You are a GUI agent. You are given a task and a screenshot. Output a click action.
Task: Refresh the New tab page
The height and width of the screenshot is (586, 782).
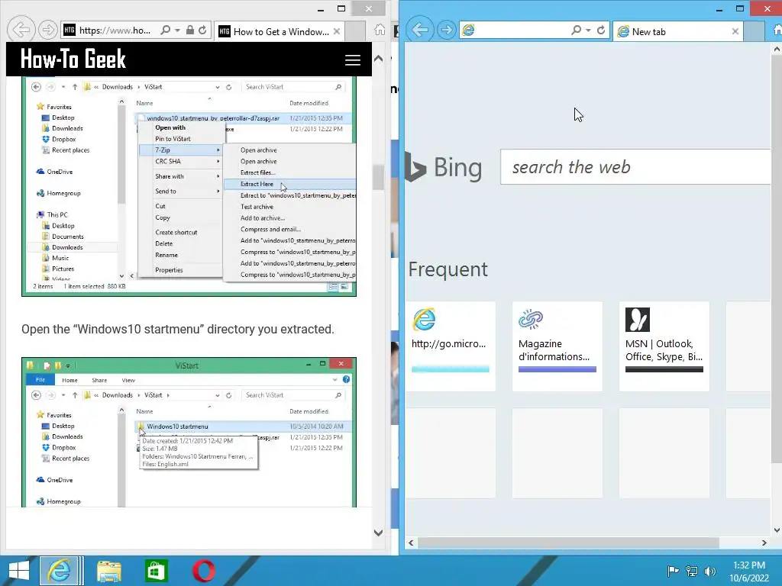pyautogui.click(x=601, y=31)
